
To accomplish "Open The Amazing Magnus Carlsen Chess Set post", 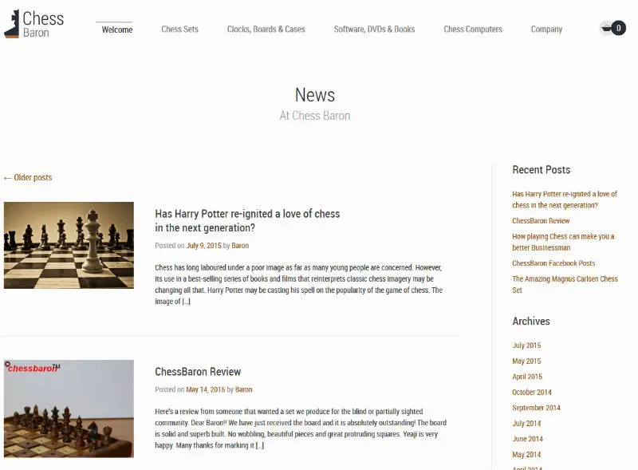I will [565, 284].
